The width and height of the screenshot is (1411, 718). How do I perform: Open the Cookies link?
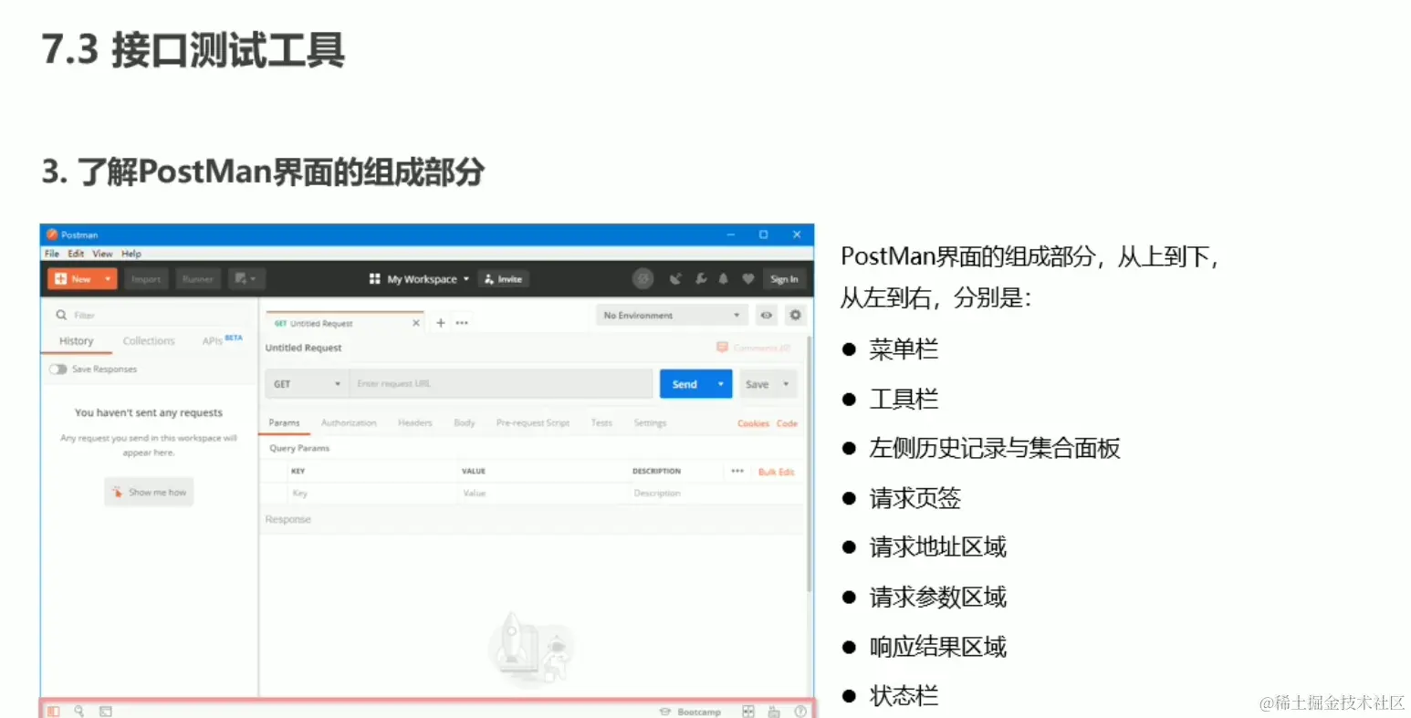point(754,423)
